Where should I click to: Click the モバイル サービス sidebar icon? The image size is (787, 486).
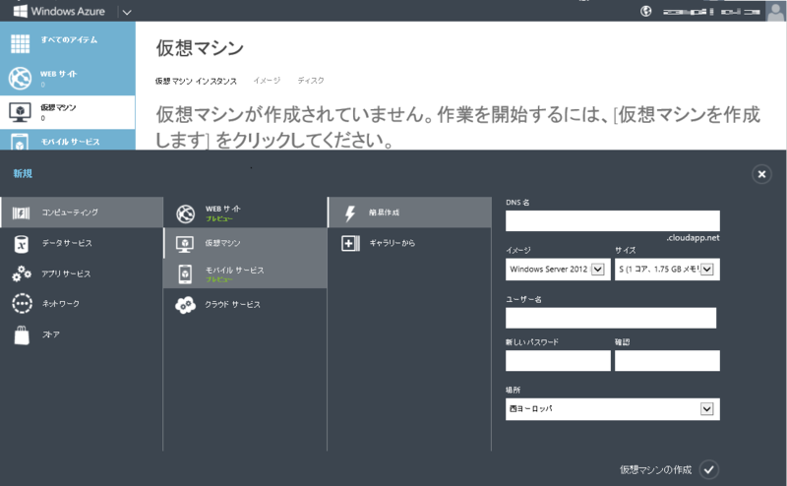coord(20,143)
